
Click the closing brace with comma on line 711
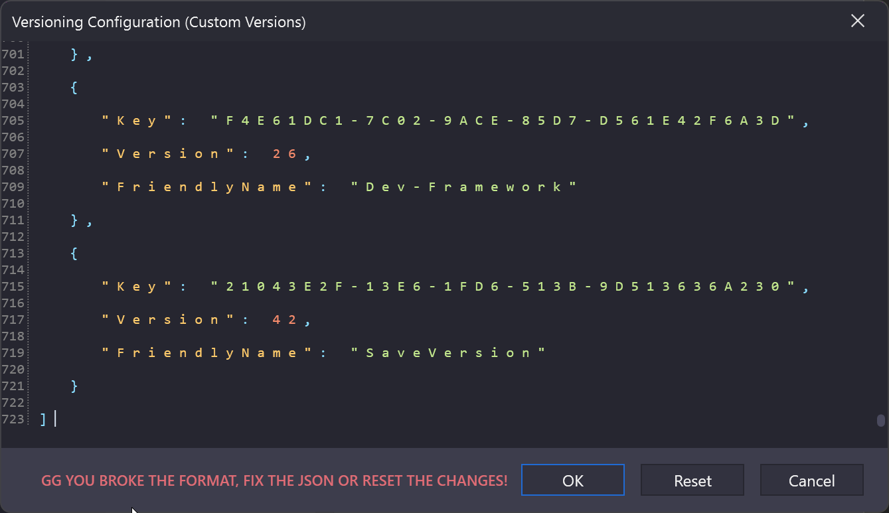pos(81,220)
